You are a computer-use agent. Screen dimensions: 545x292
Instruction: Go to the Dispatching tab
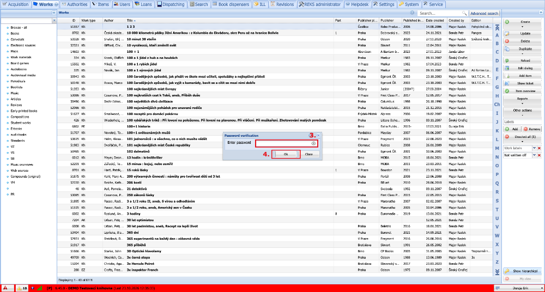[171, 4]
